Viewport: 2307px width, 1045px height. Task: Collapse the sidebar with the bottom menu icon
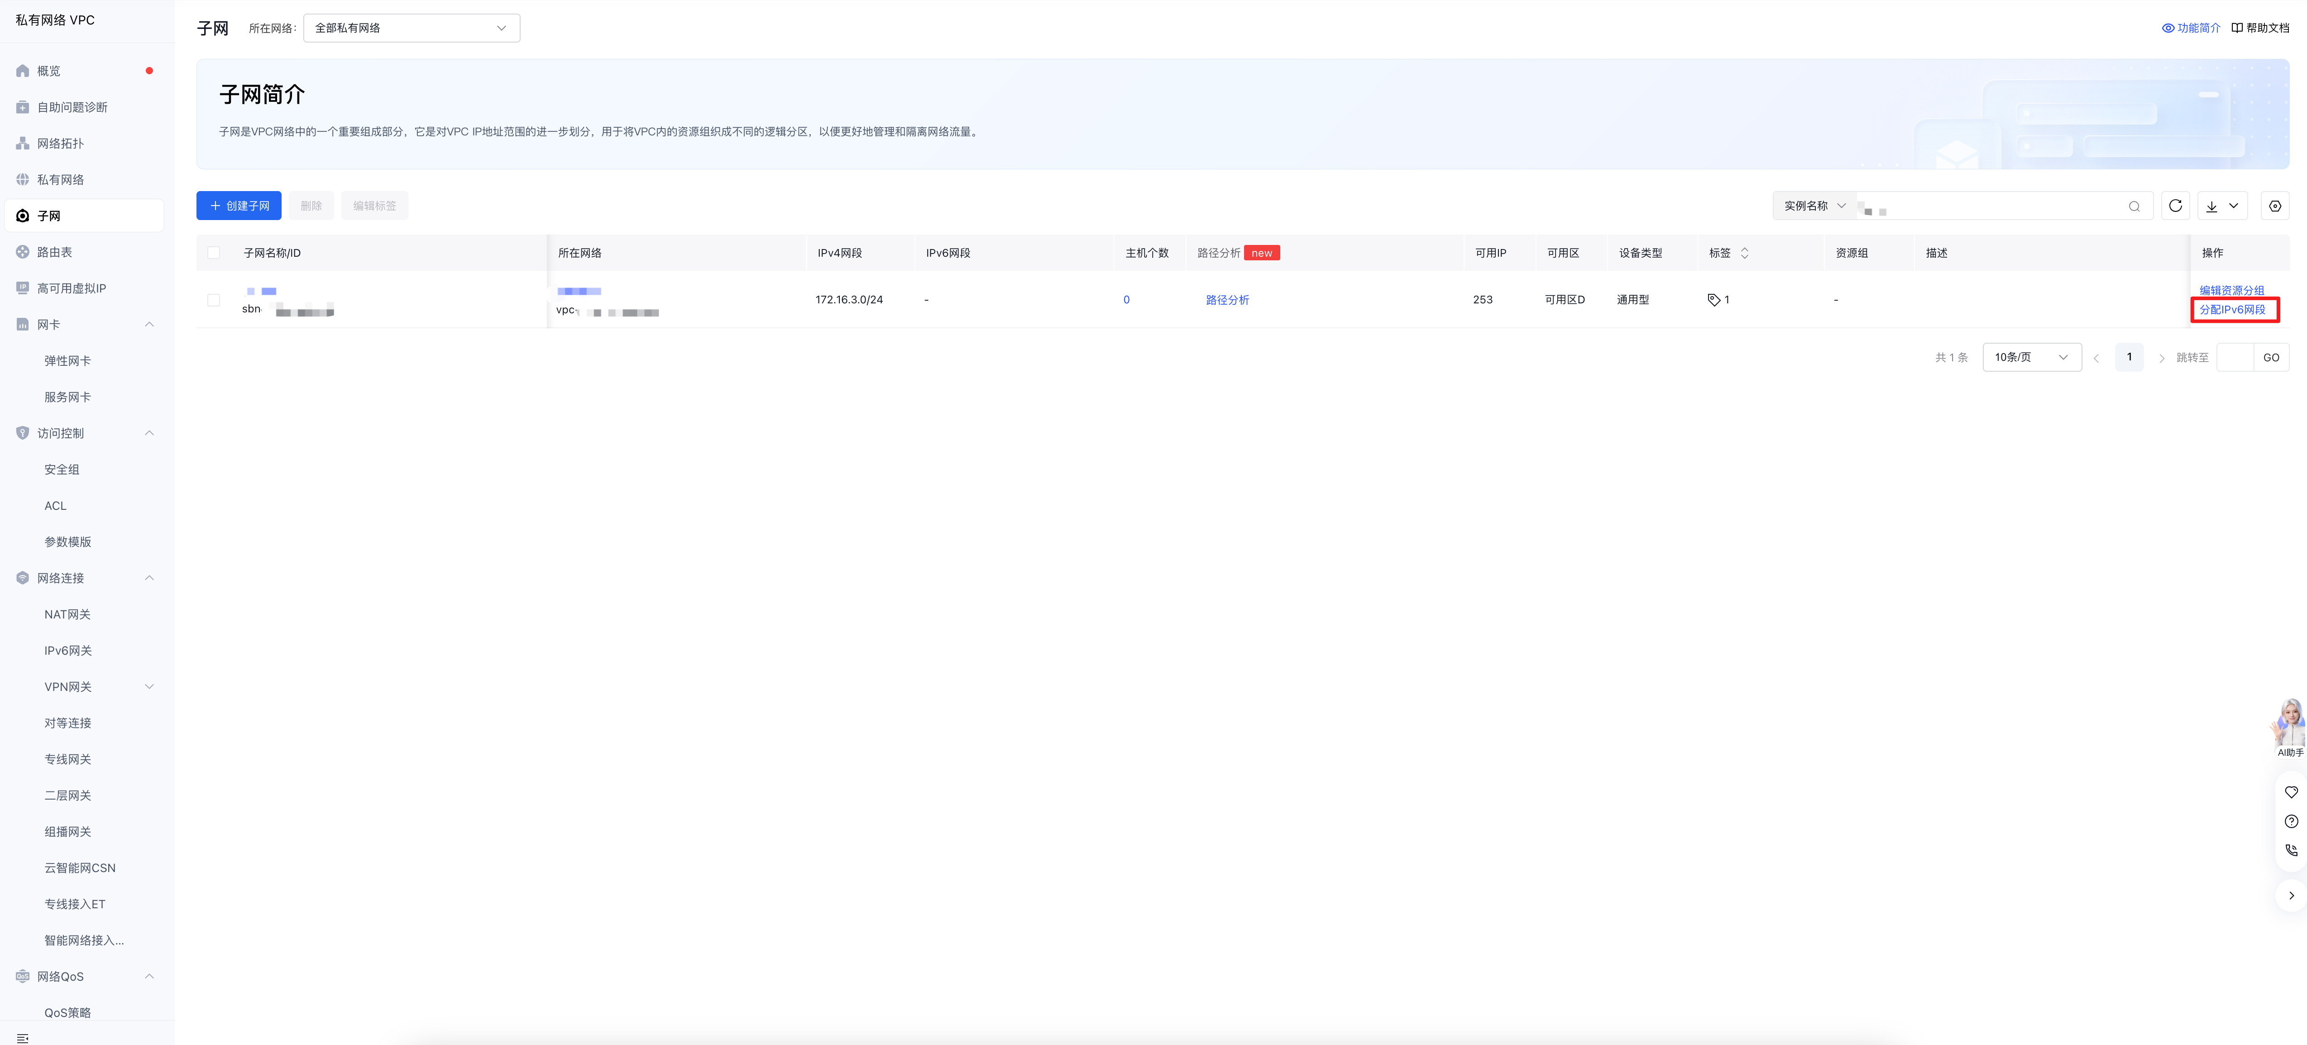click(x=22, y=1038)
